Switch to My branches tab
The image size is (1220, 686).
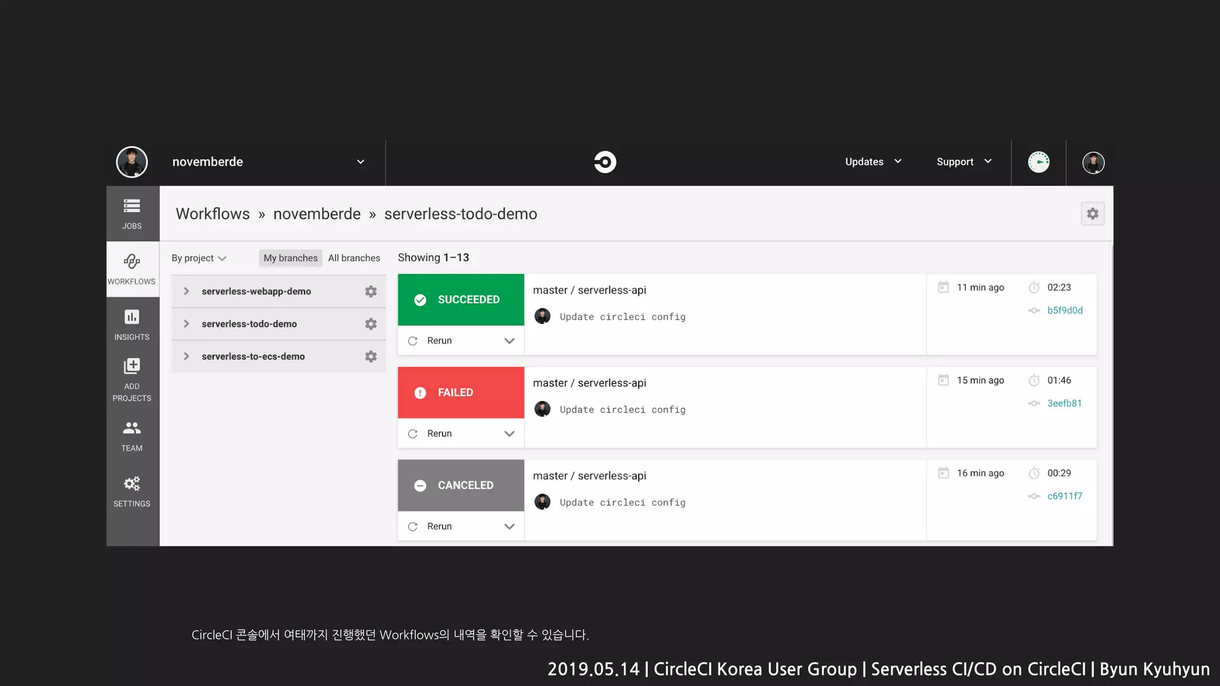291,258
